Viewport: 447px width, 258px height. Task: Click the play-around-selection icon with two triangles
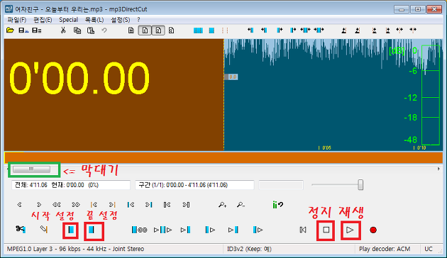coord(162,230)
